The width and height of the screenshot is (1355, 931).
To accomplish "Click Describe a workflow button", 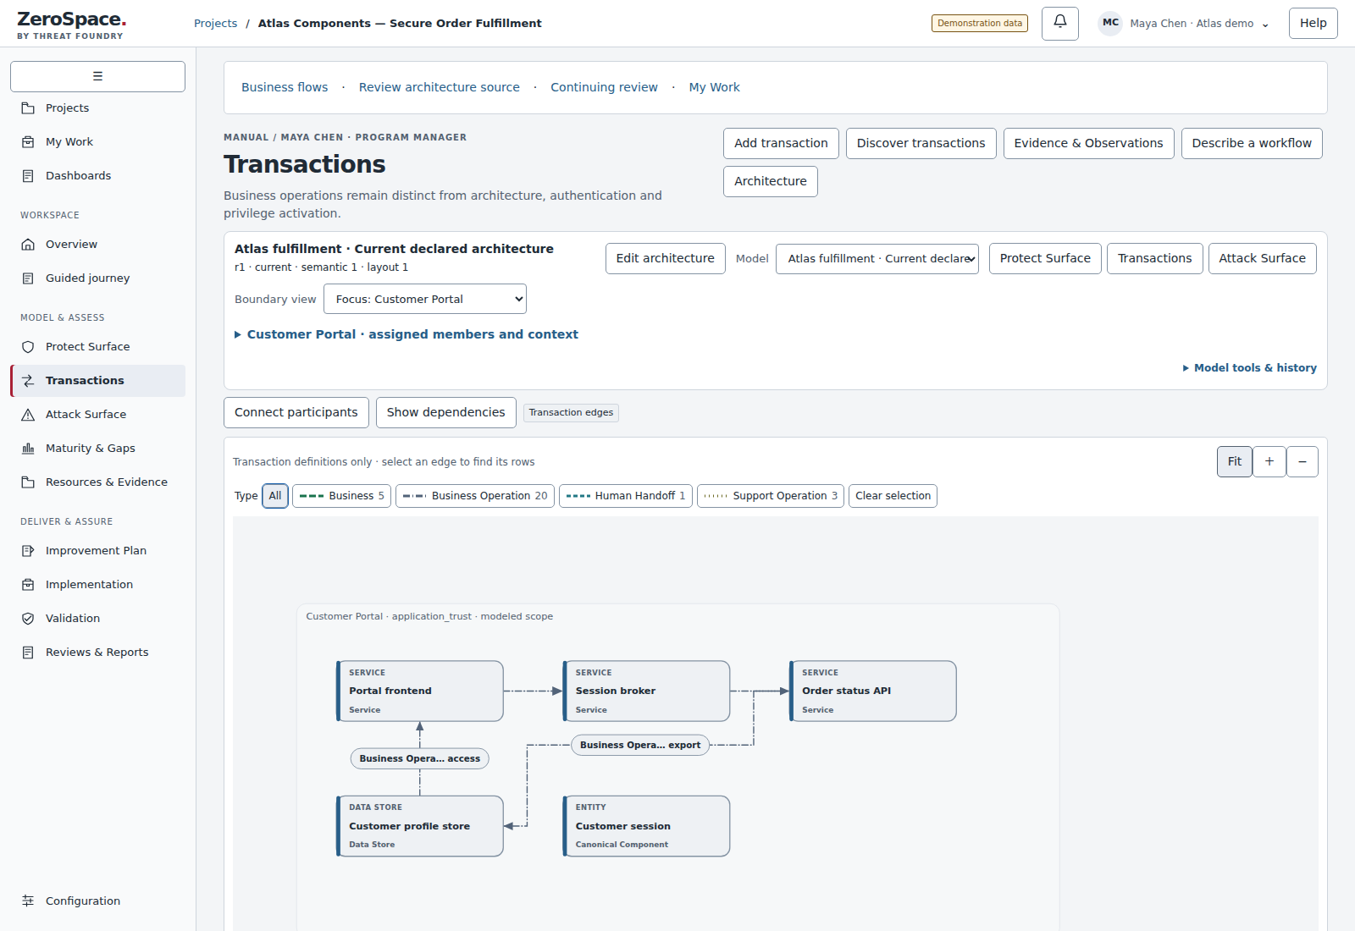I will tap(1252, 144).
